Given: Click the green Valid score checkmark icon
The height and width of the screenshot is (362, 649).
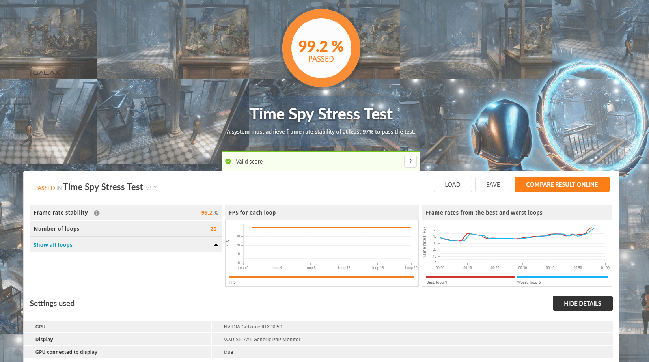Looking at the screenshot, I should 228,161.
